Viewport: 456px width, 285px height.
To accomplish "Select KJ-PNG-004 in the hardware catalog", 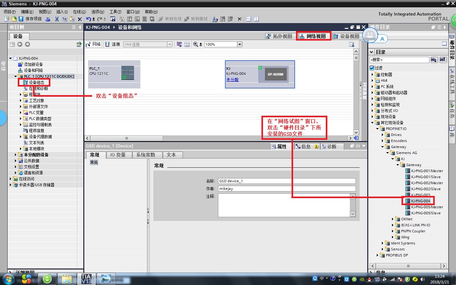I will [421, 201].
